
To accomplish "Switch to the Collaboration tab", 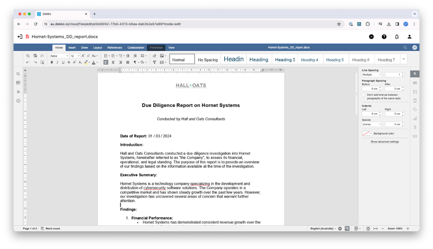I will point(136,48).
